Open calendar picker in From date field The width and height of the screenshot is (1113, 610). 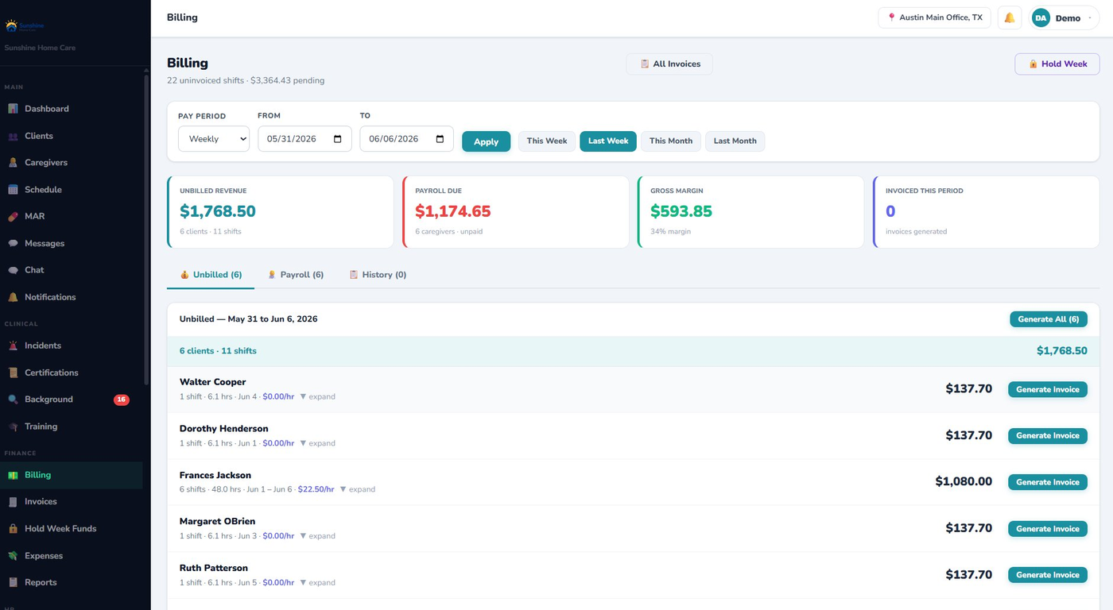tap(338, 139)
